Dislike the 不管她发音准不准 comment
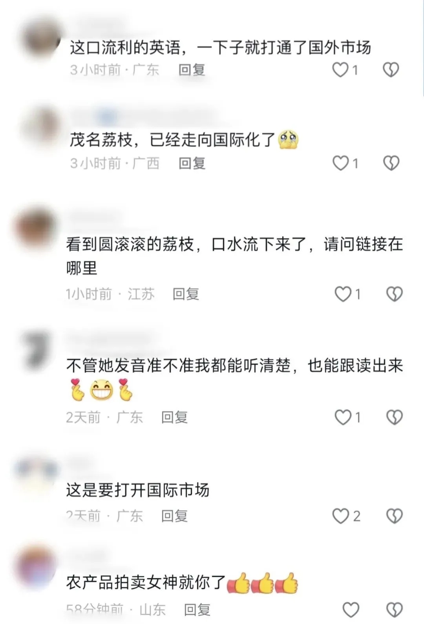 394,417
